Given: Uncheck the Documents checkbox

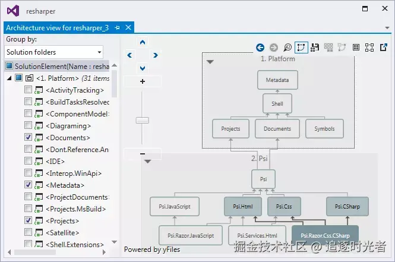Looking at the screenshot, I should 29,137.
